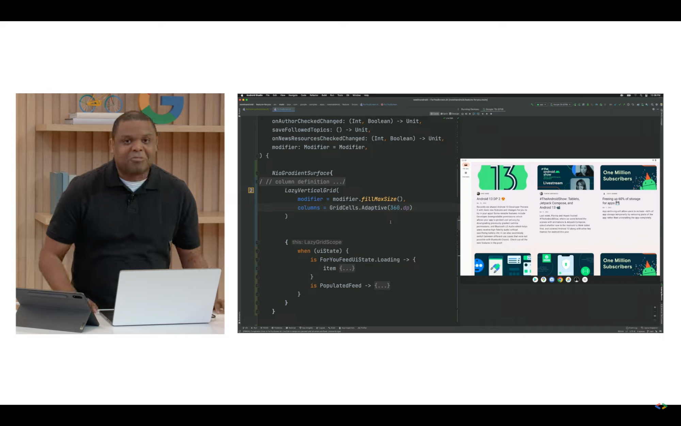
Task: Click the Chrome icon in emulator taskbar
Action: [560, 279]
